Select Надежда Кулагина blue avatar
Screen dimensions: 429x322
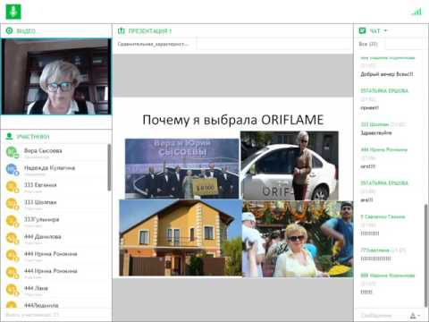(12, 169)
